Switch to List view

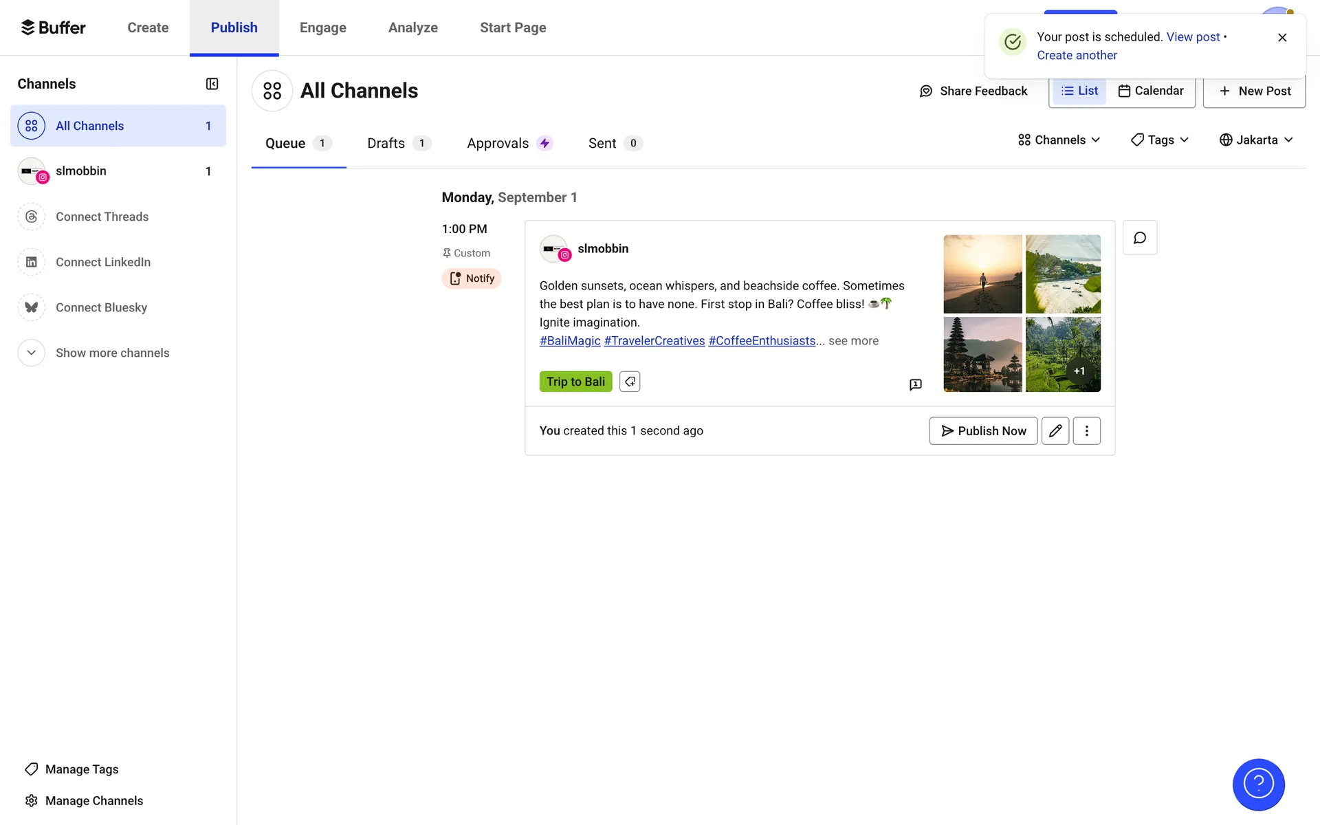click(1079, 91)
